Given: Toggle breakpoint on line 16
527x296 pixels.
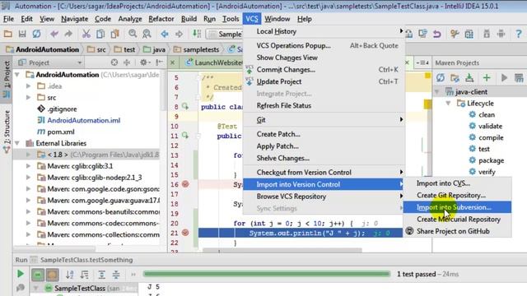Looking at the screenshot, I should pyautogui.click(x=185, y=184).
